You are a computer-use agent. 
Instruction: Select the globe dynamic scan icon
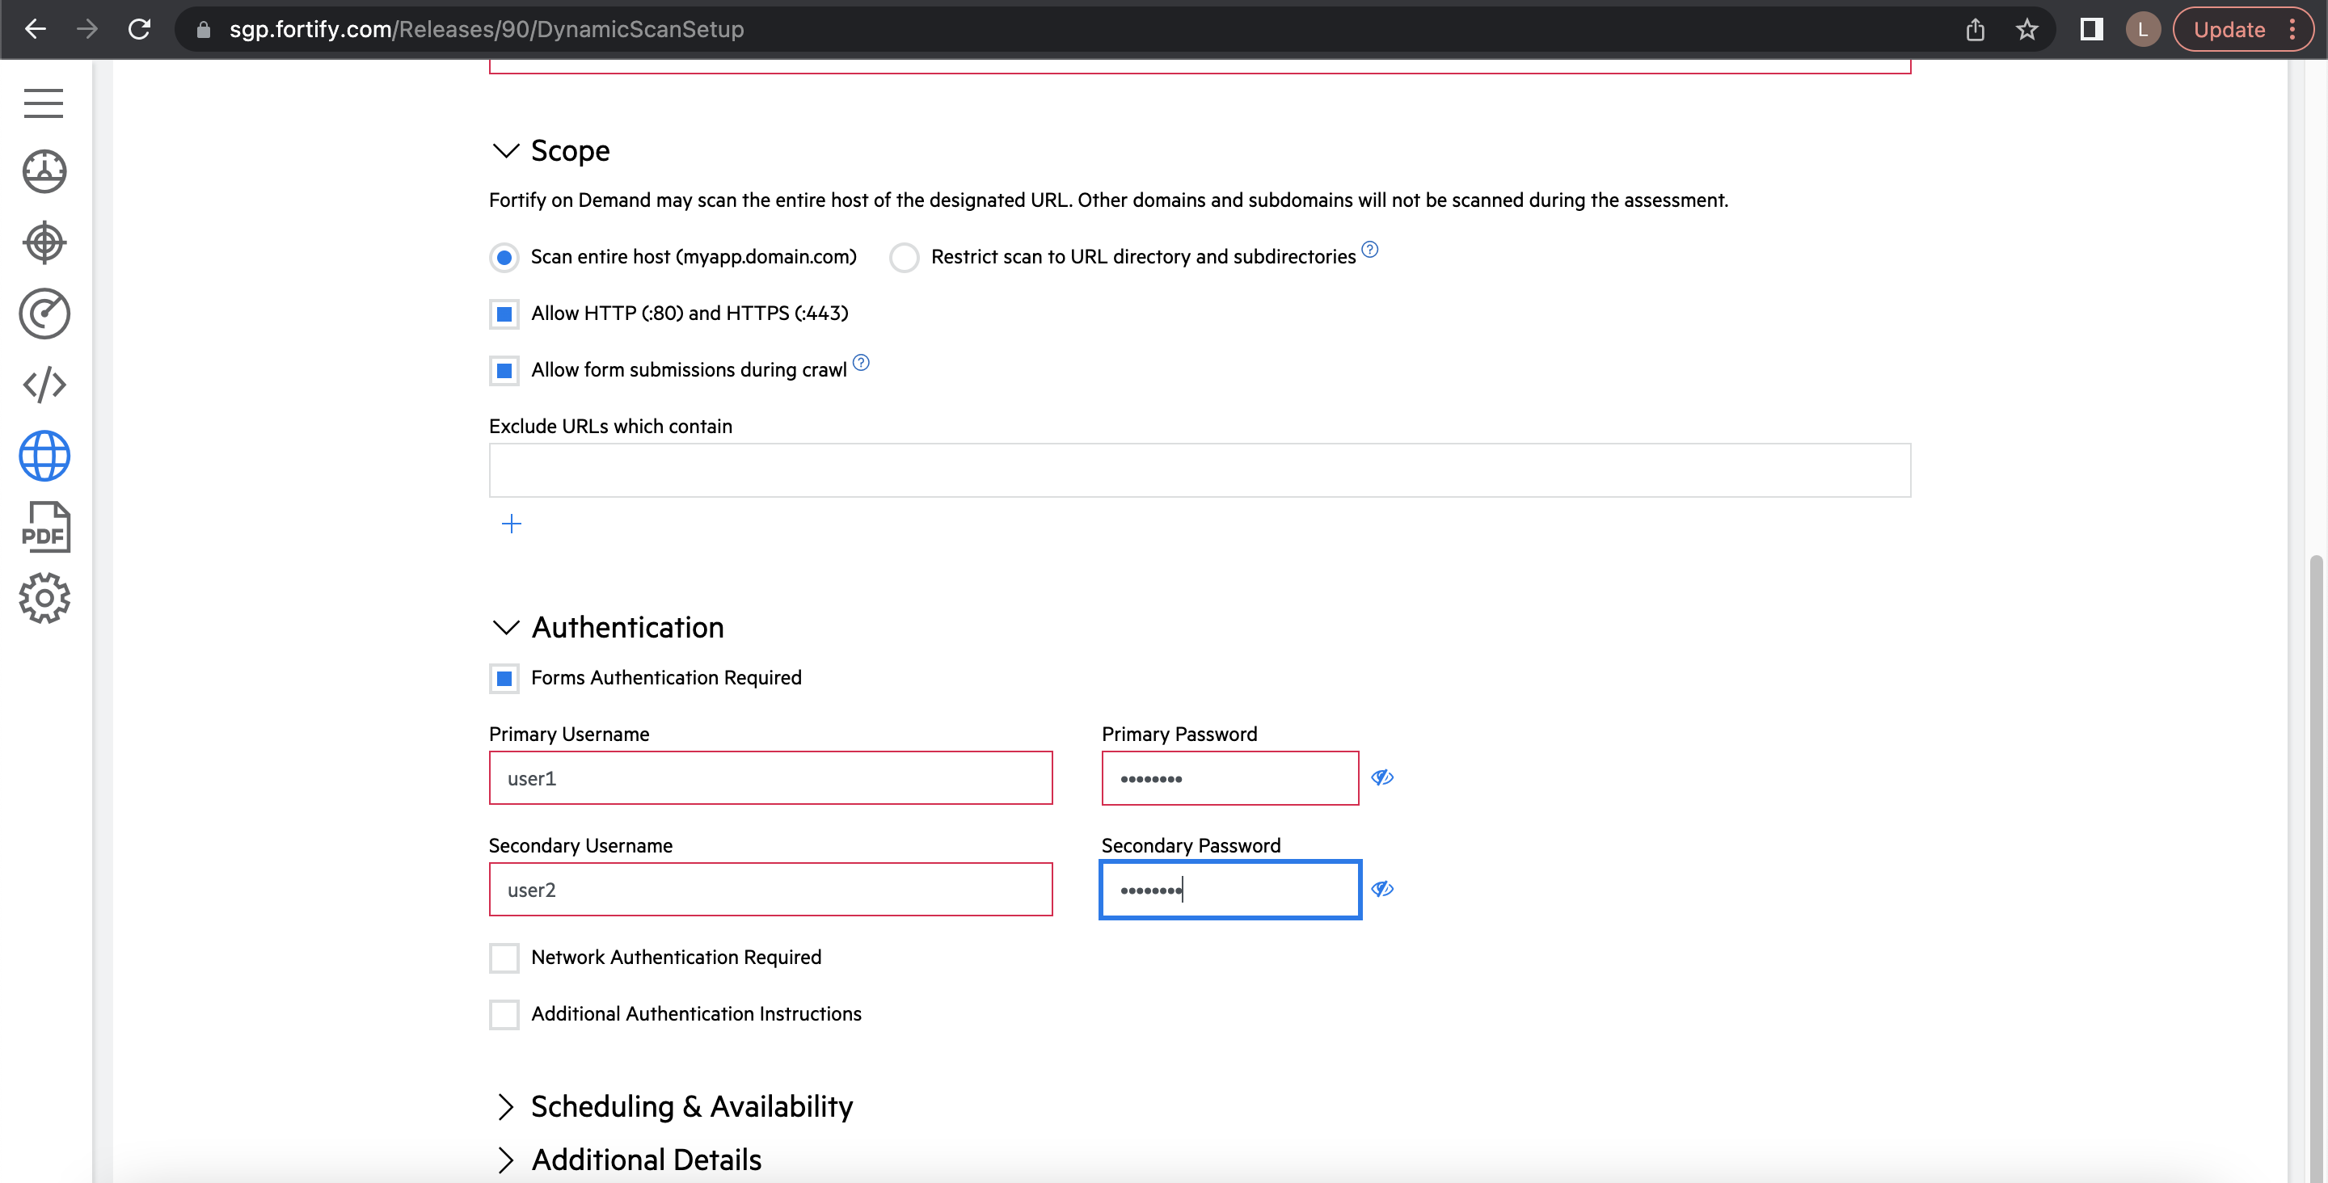click(x=44, y=456)
